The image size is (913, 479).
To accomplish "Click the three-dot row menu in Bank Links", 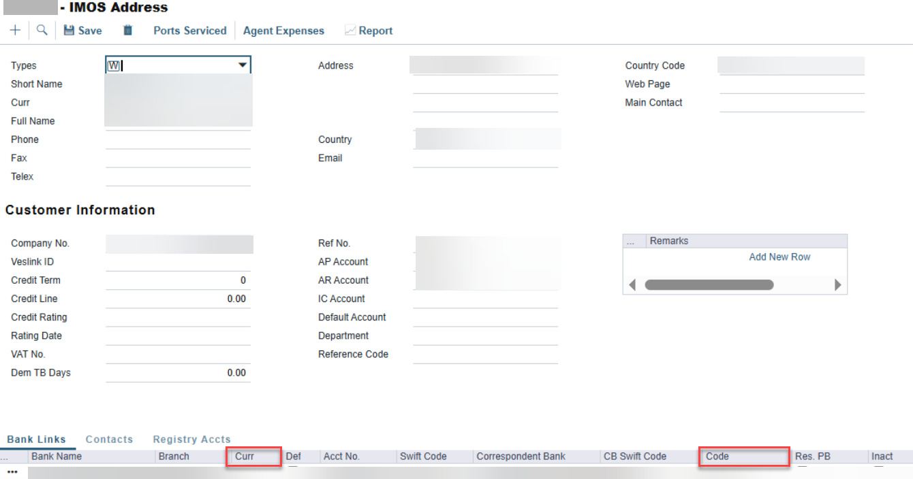I will (x=12, y=472).
